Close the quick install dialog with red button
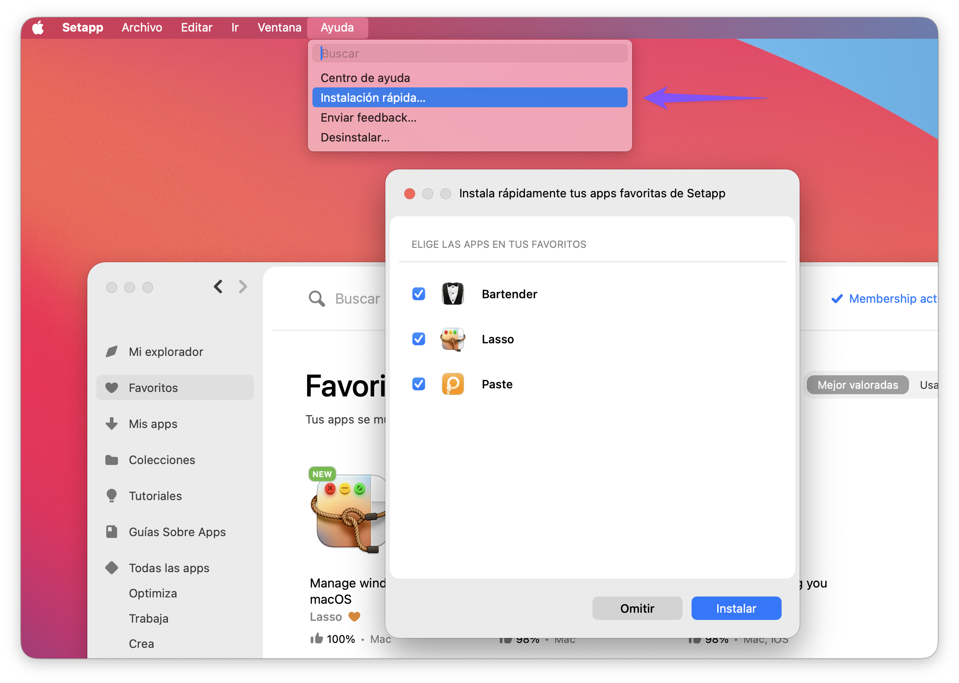Image resolution: width=959 pixels, height=683 pixels. [x=410, y=194]
